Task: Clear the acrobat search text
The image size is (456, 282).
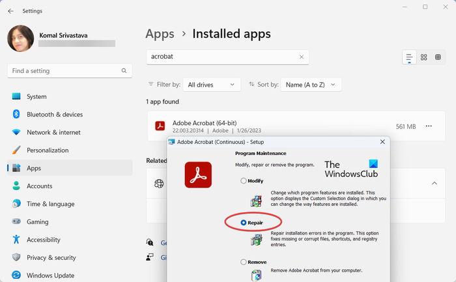Action: tap(302, 57)
